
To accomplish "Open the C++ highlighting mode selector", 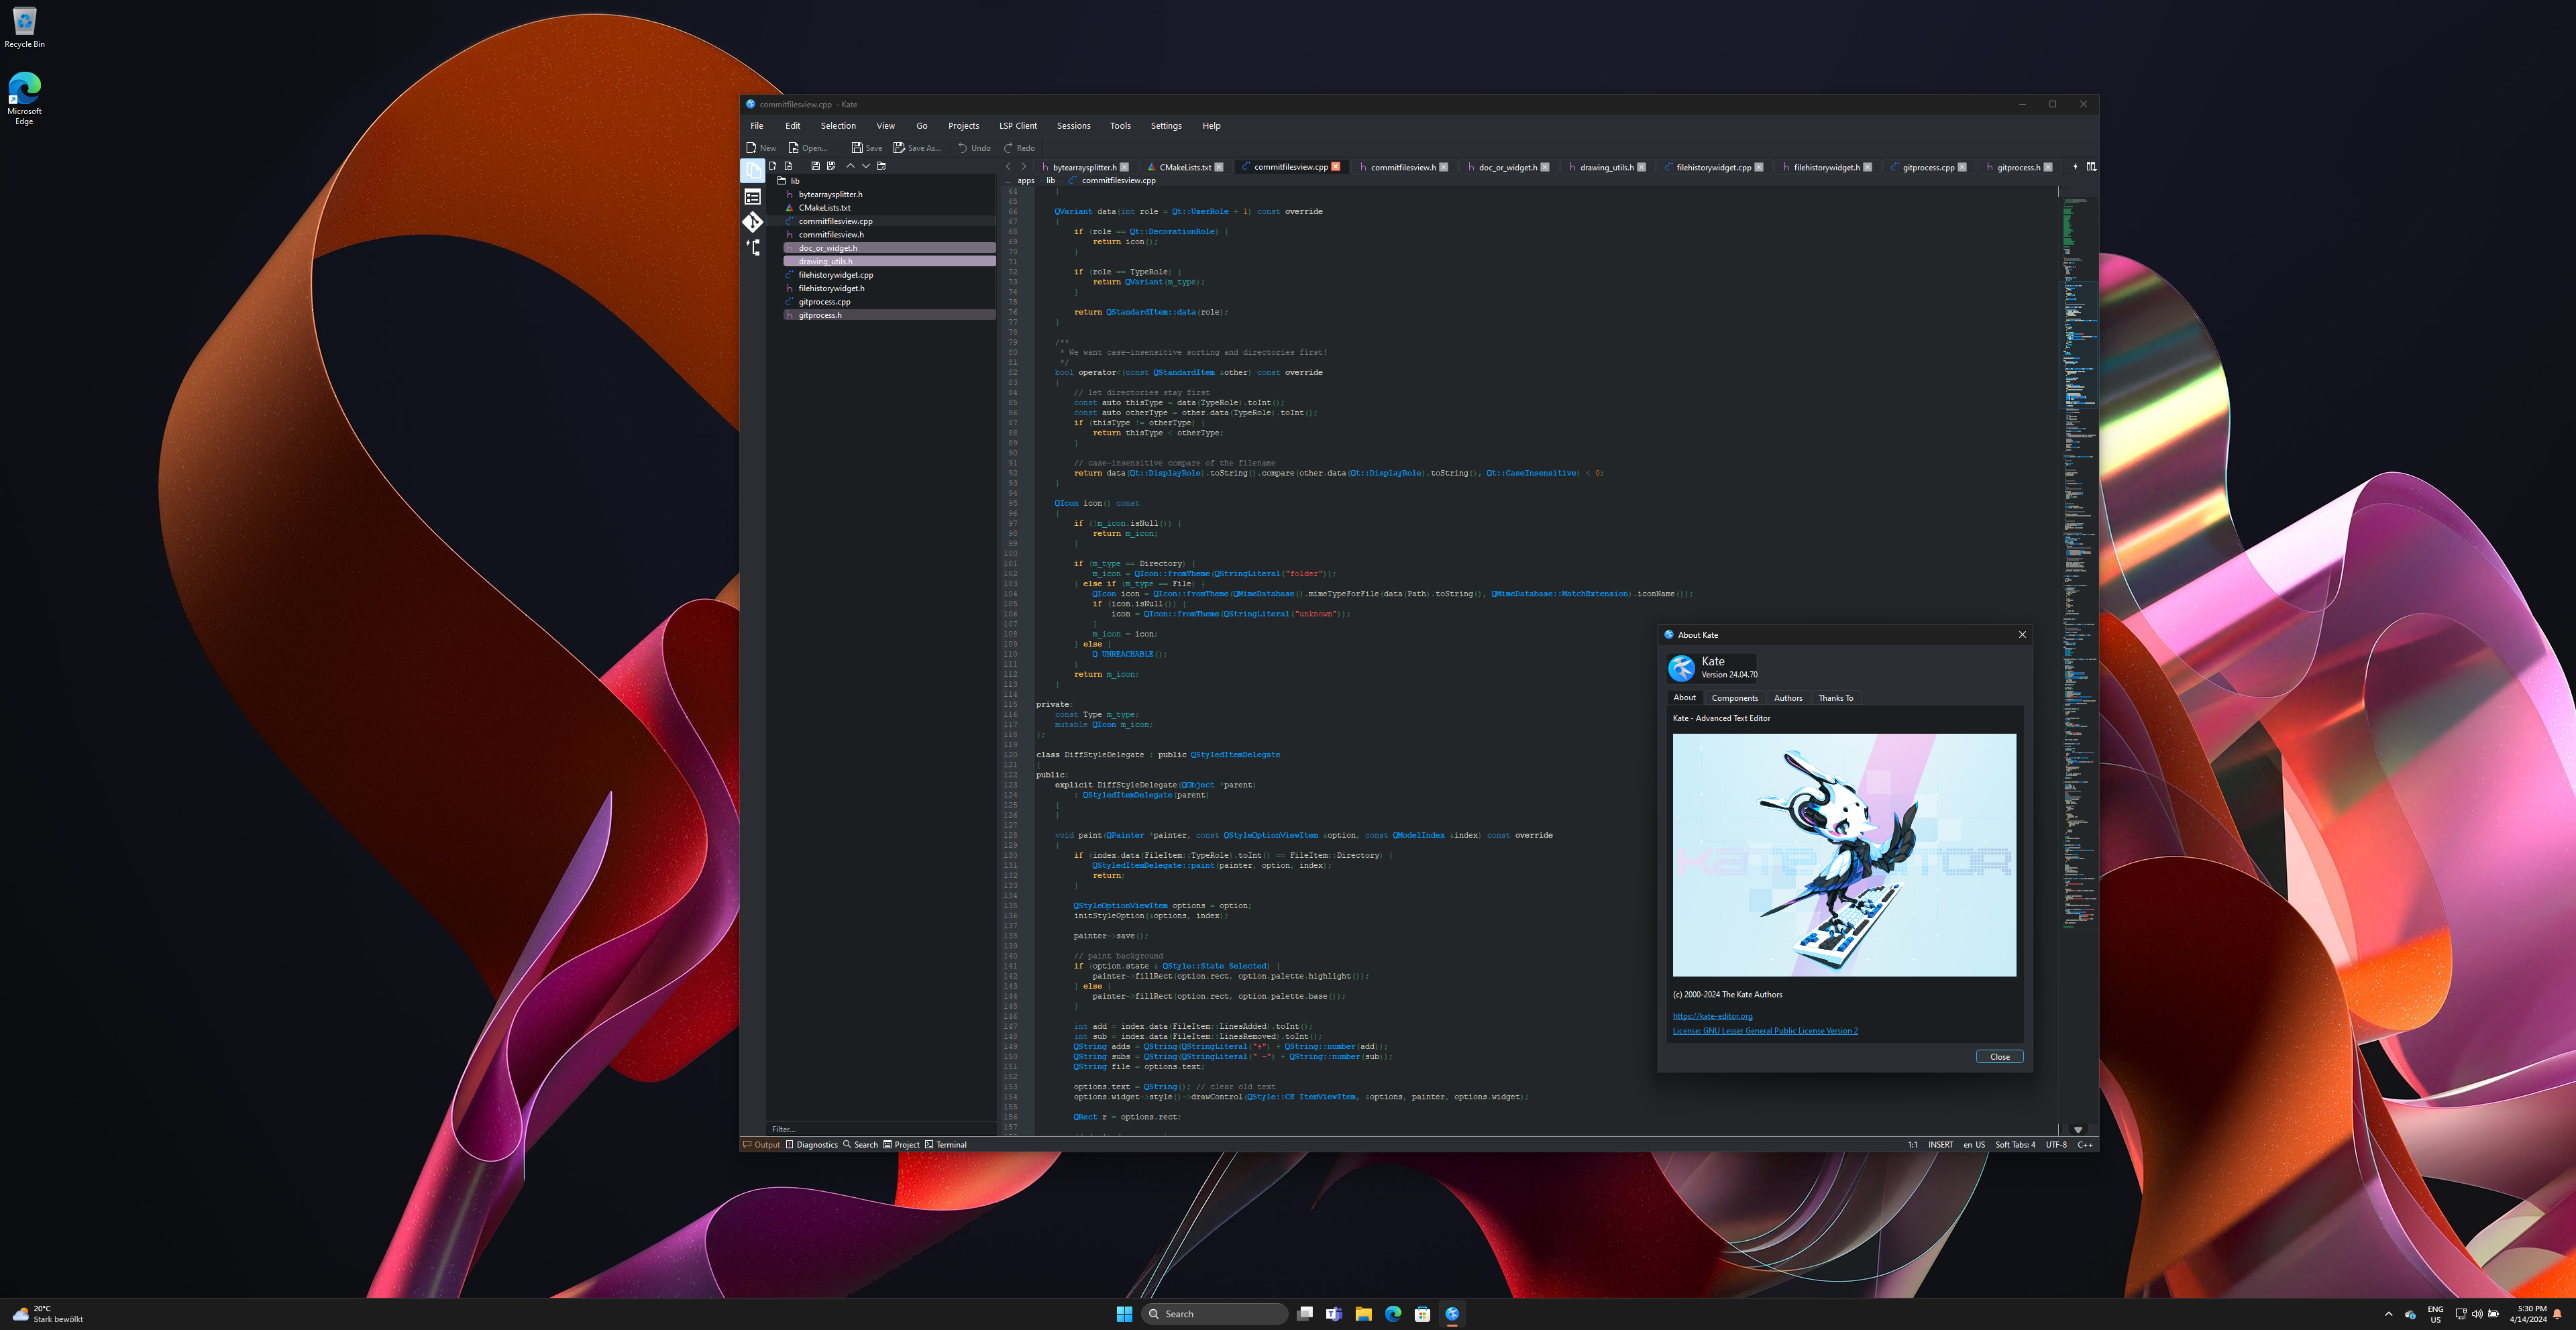I will (2085, 1145).
